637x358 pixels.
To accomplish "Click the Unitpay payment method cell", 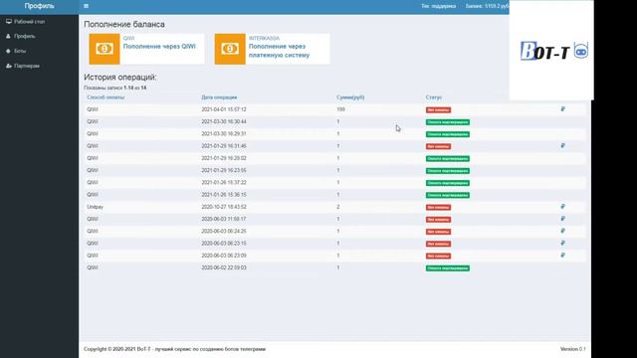I will point(96,207).
